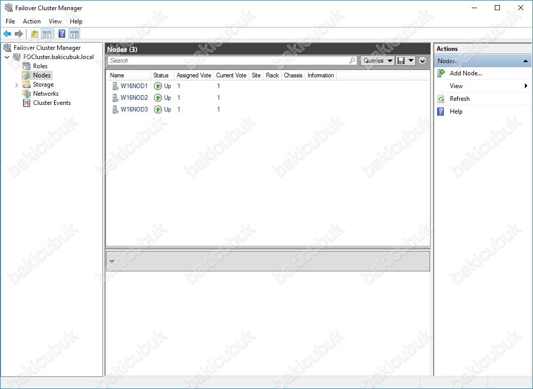Image resolution: width=533 pixels, height=389 pixels.
Task: Click the W16NOD2 server icon
Action: [115, 98]
